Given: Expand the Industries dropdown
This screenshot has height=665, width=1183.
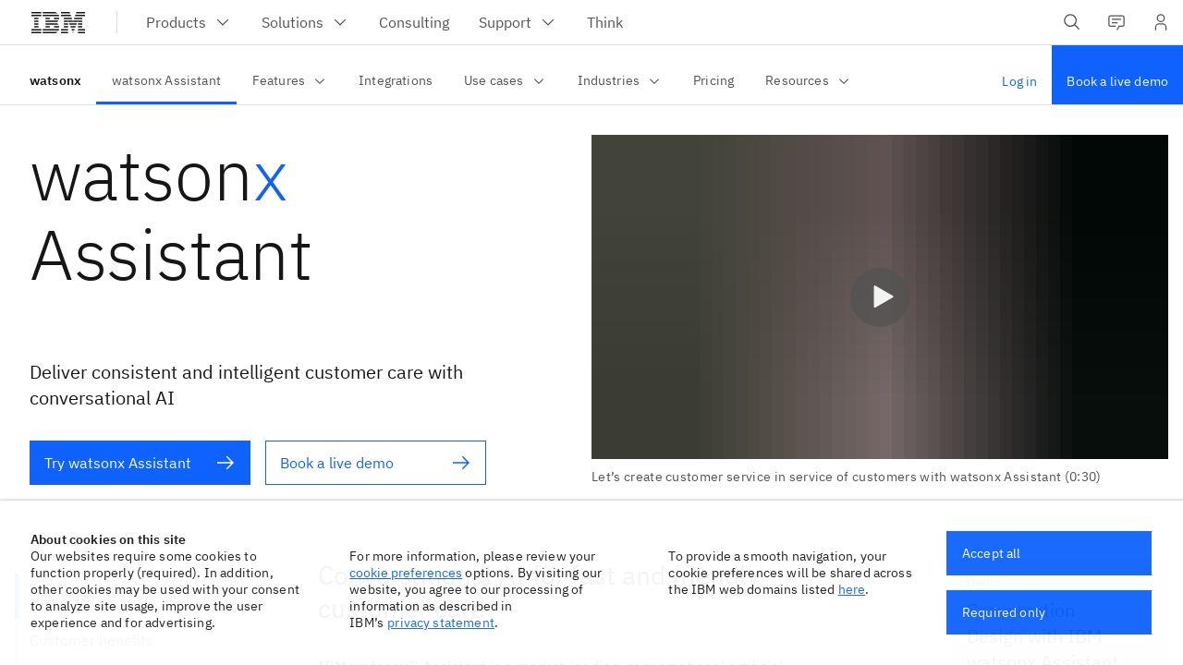Looking at the screenshot, I should [619, 80].
